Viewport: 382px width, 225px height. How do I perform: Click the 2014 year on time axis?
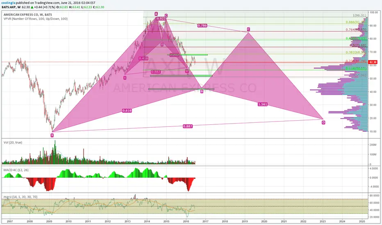pyautogui.click(x=147, y=221)
